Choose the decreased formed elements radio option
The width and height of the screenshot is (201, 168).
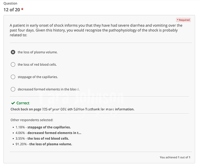[x=13, y=89]
